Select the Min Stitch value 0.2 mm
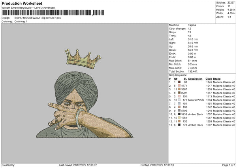Screen dimensions: 237x168 point(192,64)
